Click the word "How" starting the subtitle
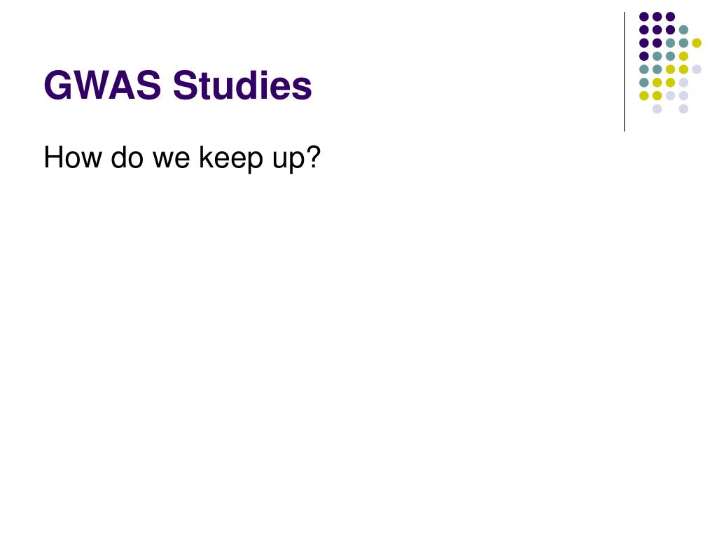This screenshot has width=717, height=538. (73, 157)
